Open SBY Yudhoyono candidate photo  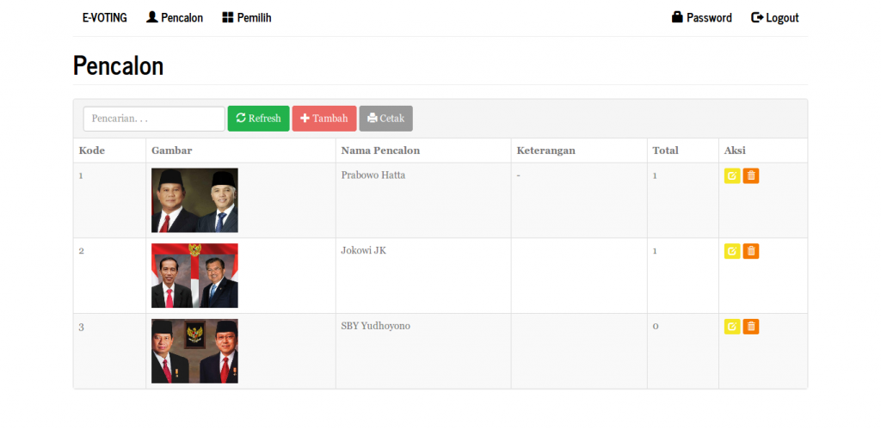tap(194, 351)
